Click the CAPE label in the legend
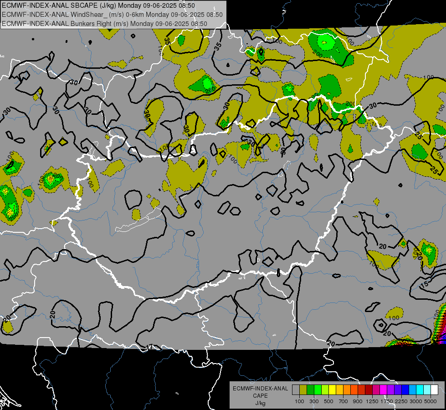446x410 pixels. pyautogui.click(x=260, y=396)
